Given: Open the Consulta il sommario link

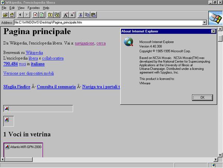Looking at the screenshot, I should (x=56, y=87).
